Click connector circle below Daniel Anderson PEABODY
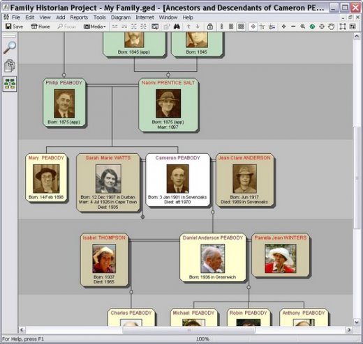 [249, 288]
